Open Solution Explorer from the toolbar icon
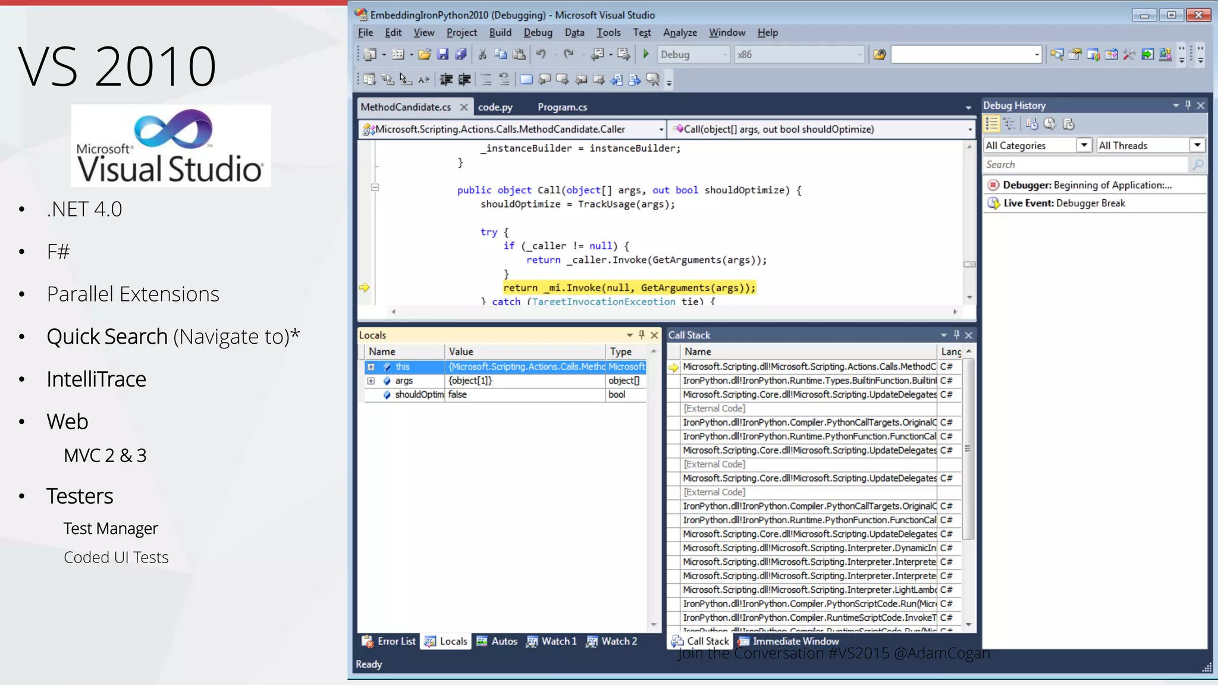This screenshot has width=1218, height=685. (x=1057, y=55)
